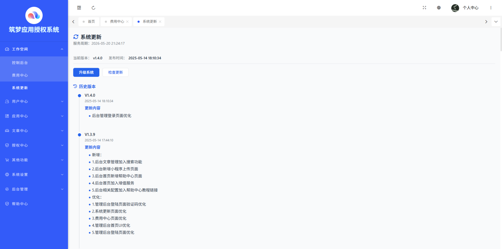Open the language globe icon
502x249 pixels.
(439, 8)
